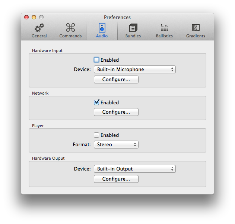Disable the Network Enabled checkbox
The image size is (235, 224).
(x=96, y=102)
